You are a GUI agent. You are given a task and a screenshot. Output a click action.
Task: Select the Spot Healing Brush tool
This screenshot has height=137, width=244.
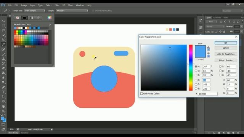click(x=3, y=49)
